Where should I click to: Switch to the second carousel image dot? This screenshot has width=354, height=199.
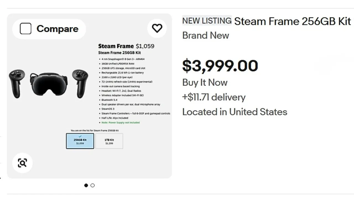(x=93, y=185)
